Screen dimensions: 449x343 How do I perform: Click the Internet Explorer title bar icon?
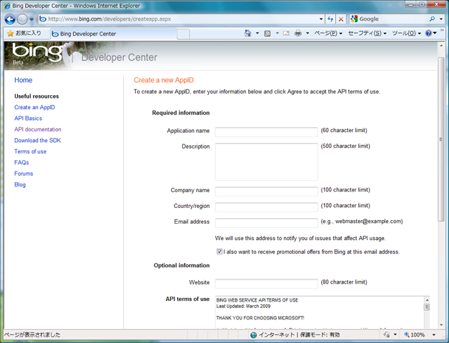pyautogui.click(x=7, y=6)
